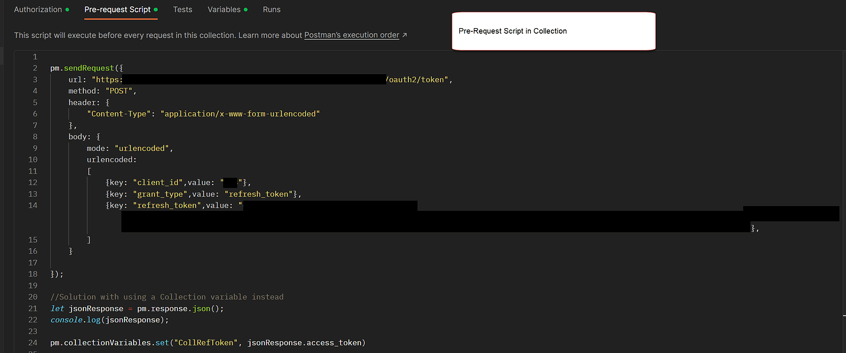Select the Pre-request Script tab

[116, 9]
